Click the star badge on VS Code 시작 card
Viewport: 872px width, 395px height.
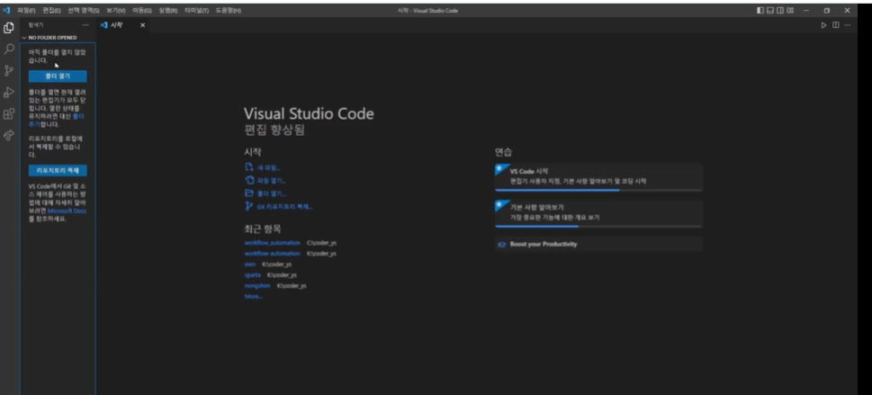[499, 168]
